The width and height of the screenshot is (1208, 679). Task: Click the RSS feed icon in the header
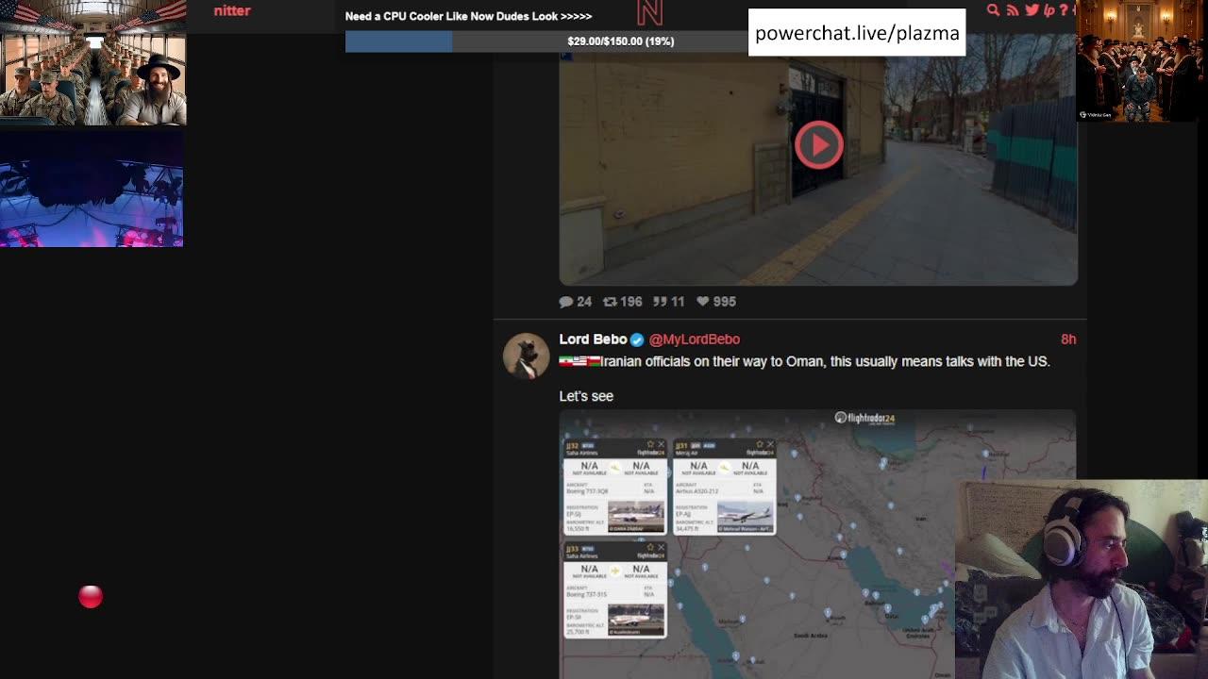coord(1013,10)
